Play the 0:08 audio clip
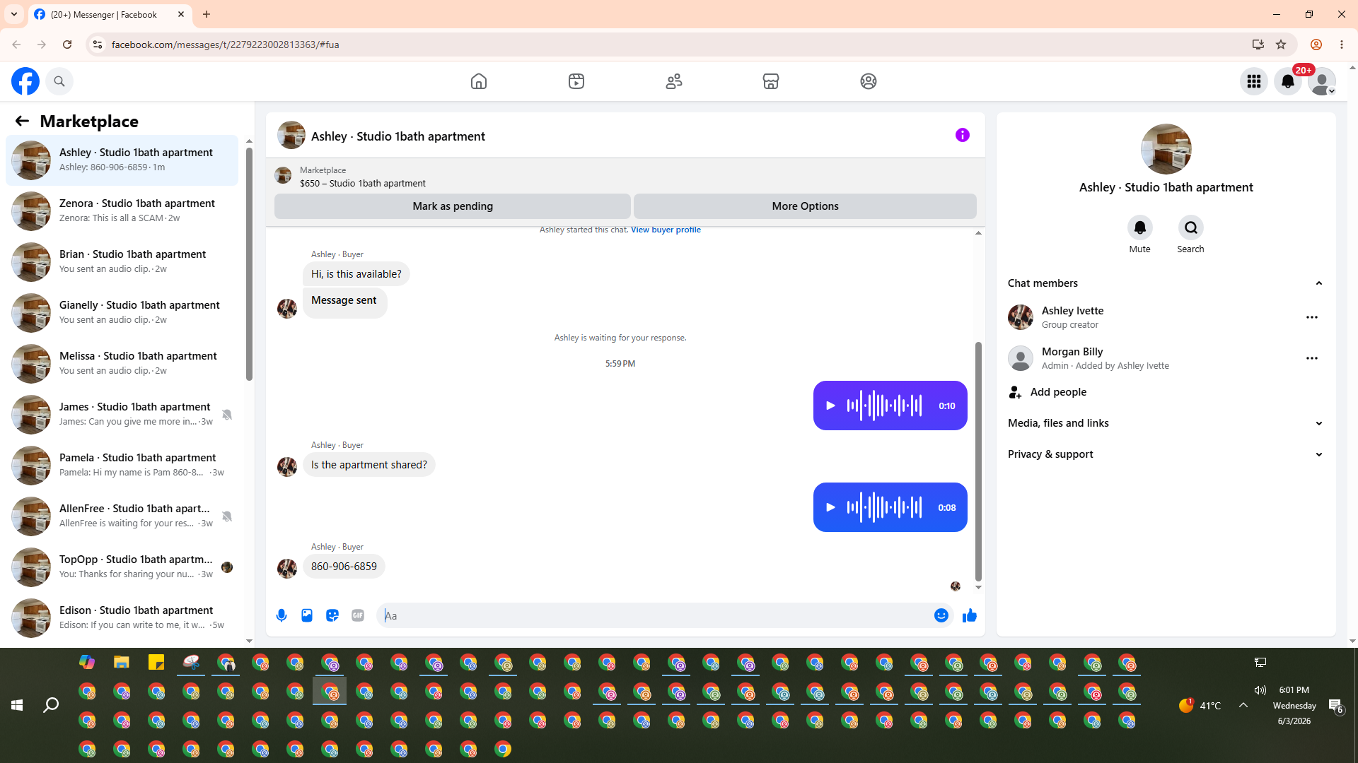 tap(831, 507)
